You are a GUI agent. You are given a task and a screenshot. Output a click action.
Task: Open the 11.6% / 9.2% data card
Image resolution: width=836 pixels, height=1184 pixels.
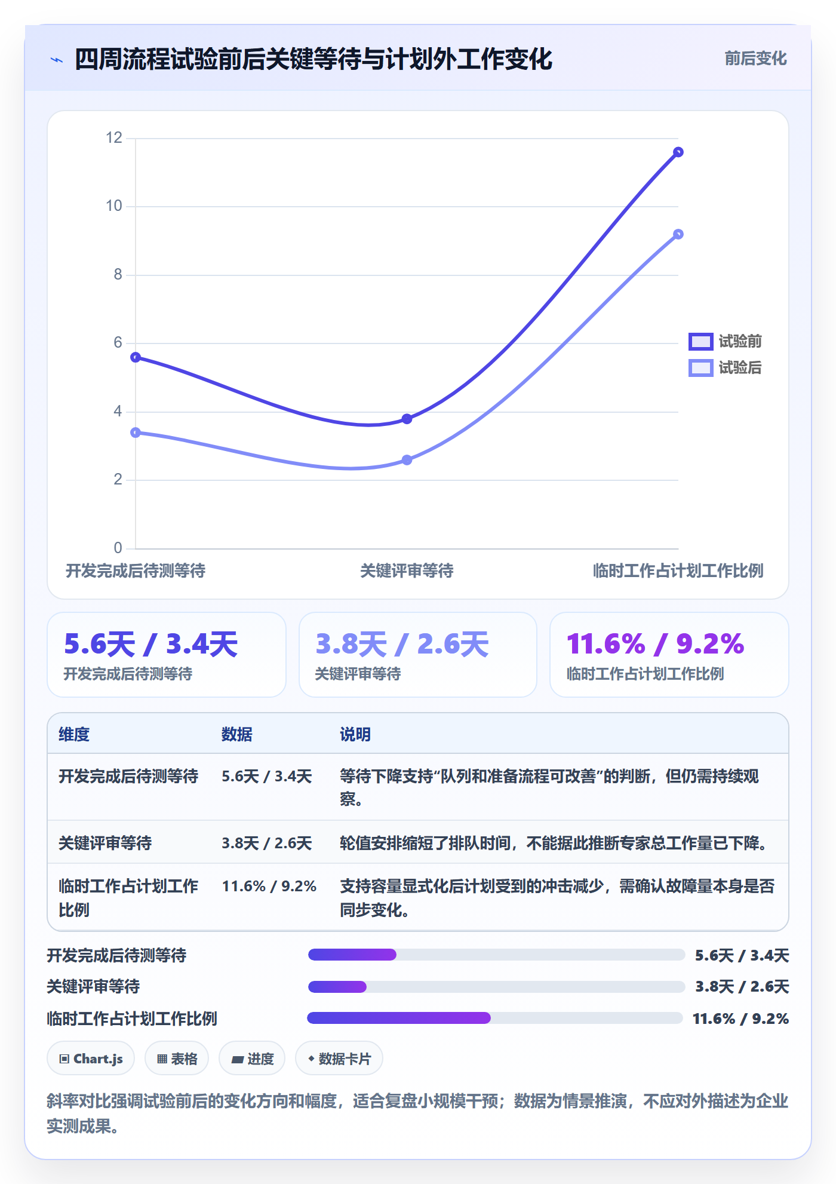point(669,655)
